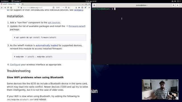Open Actividades overview in top bar
Image resolution: width=182 pixels, height=102 pixels.
pyautogui.click(x=5, y=1)
